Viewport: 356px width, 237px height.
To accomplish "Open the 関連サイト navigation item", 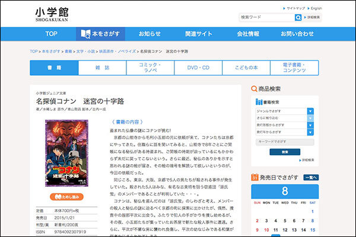I will click(198, 34).
